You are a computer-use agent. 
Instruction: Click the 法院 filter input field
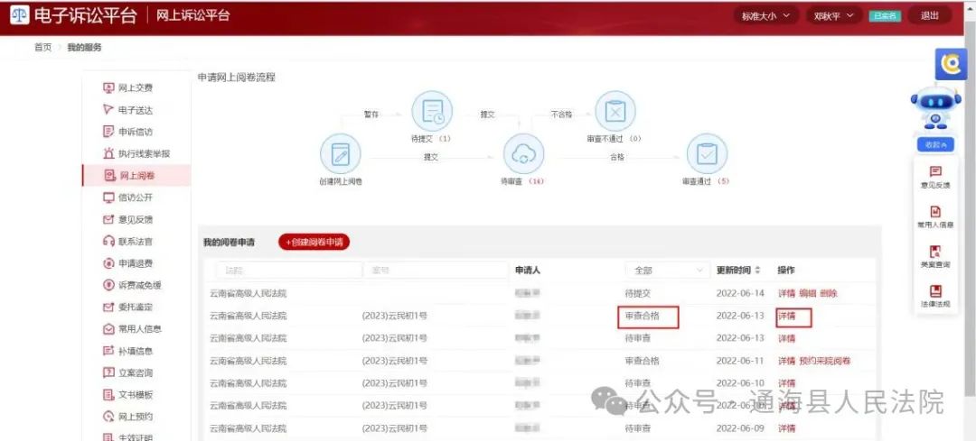point(289,271)
